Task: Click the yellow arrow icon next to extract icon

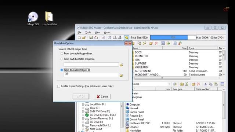Action: click(x=144, y=43)
